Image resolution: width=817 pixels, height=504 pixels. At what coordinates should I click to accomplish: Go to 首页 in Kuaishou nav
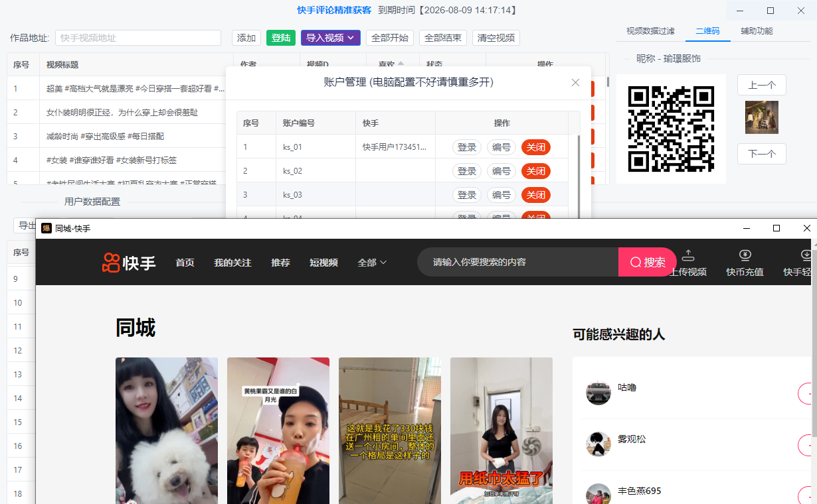(x=185, y=263)
